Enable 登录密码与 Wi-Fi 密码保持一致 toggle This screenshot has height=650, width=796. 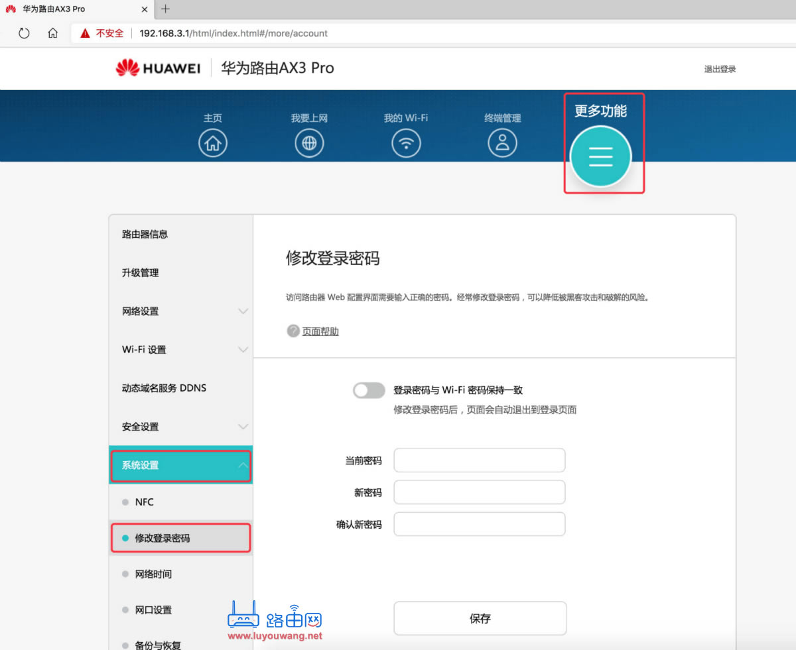tap(369, 390)
